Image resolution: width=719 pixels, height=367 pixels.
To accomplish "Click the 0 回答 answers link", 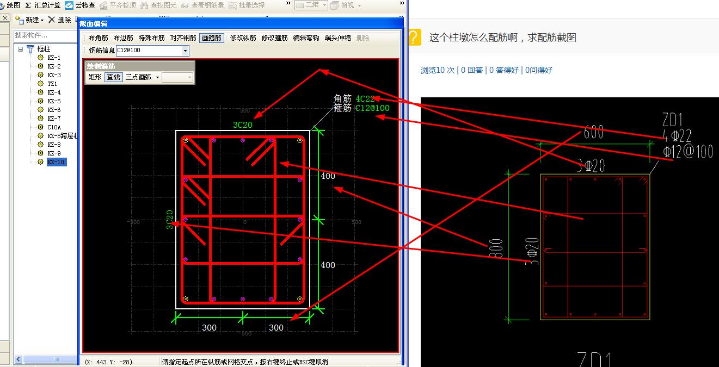I will 472,70.
